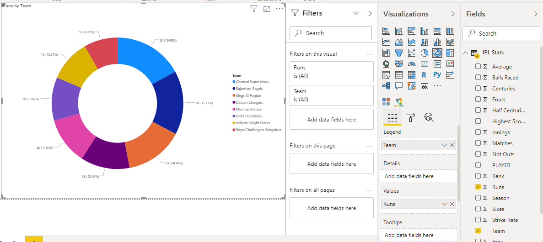The height and width of the screenshot is (242, 543).
Task: Check the Innings field checkbox
Action: coord(478,132)
